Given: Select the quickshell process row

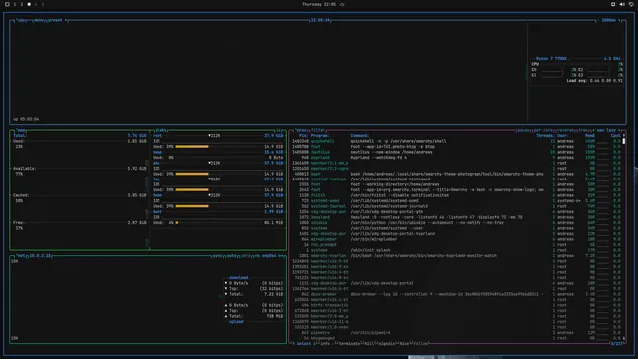Looking at the screenshot, I should [458, 141].
